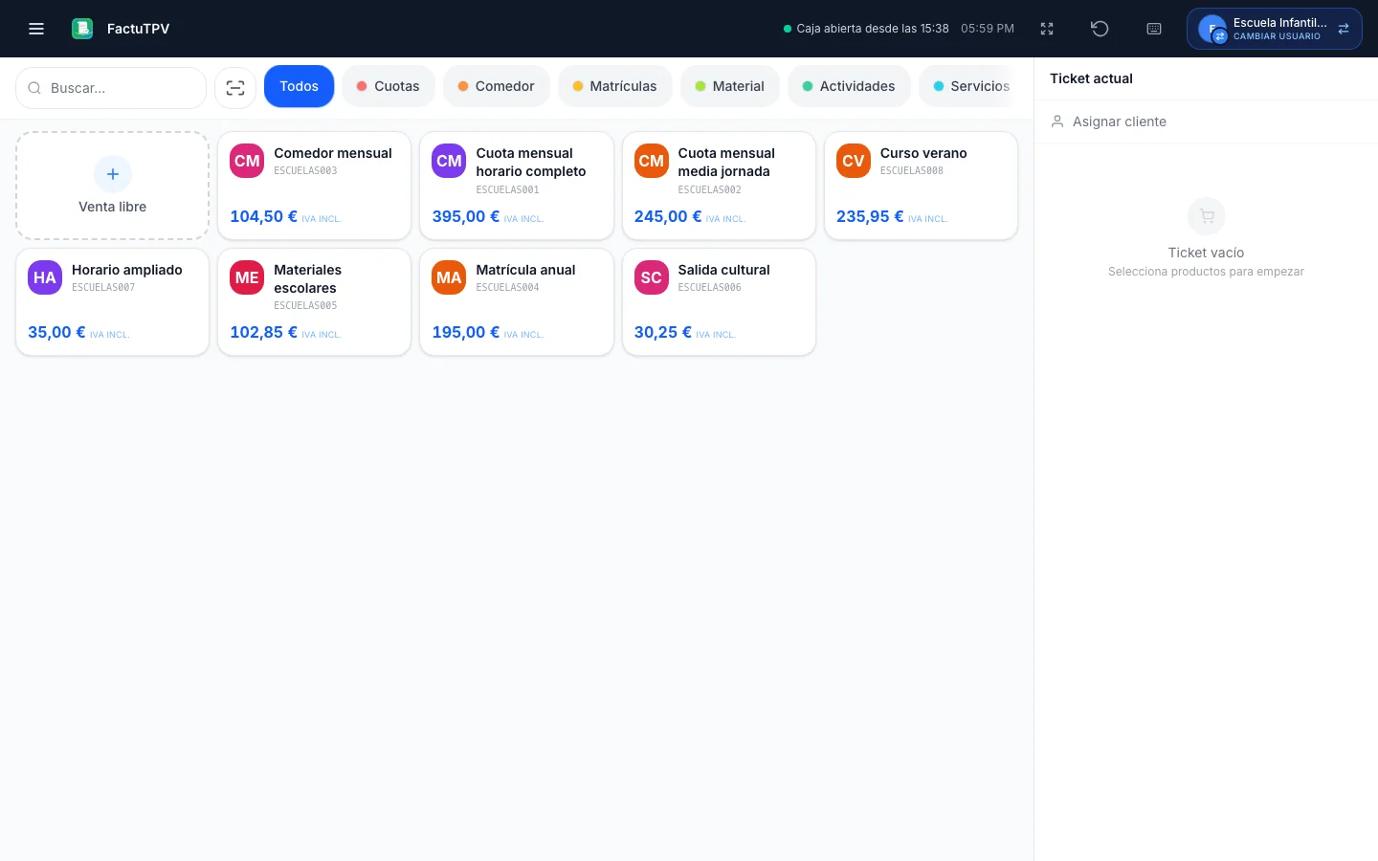Screen dimensions: 1378x861
Task: Show the Matrículas category
Action: [x=614, y=86]
